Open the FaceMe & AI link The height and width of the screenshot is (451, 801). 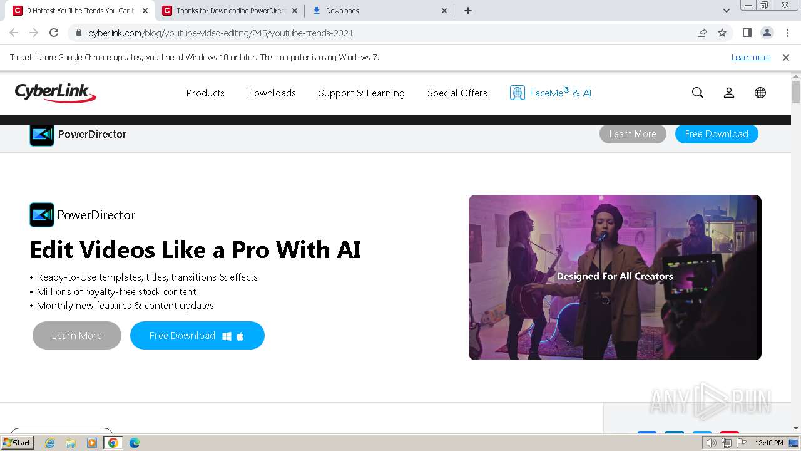click(551, 93)
